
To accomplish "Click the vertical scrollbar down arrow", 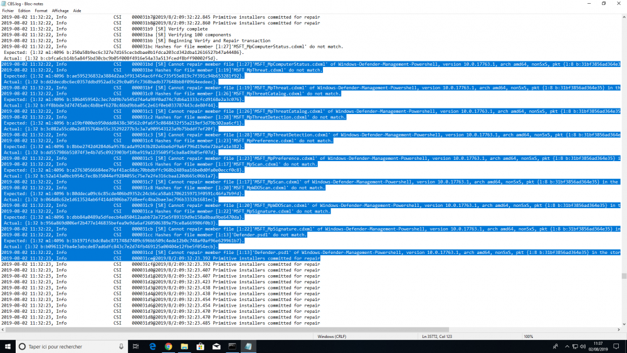I will [x=624, y=324].
